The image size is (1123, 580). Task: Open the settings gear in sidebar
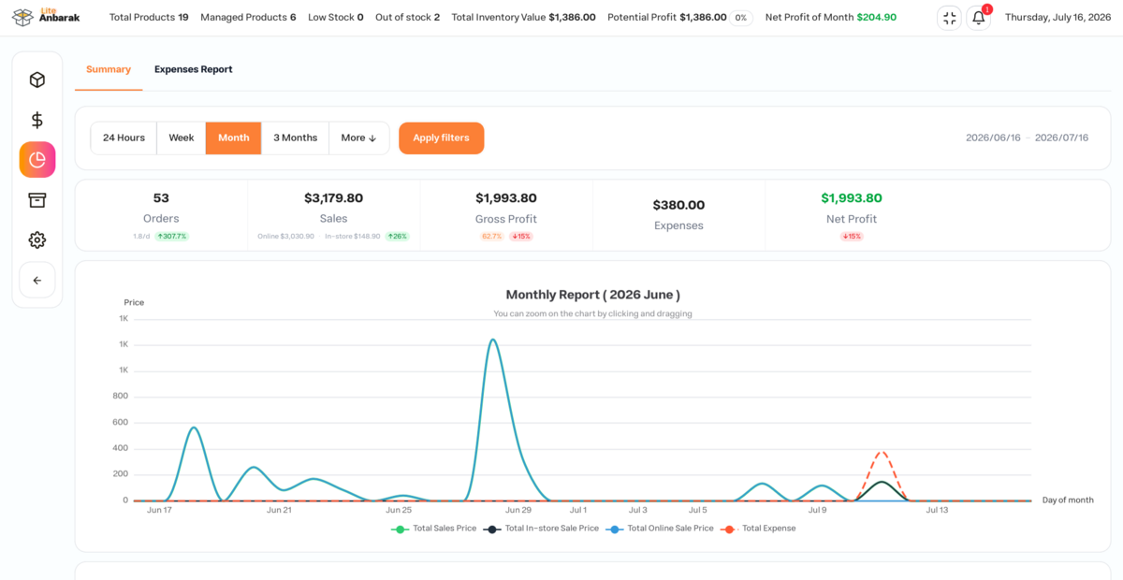(37, 240)
